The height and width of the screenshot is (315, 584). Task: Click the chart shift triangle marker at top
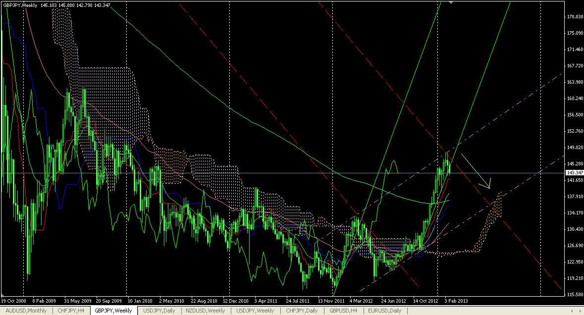coord(451,2)
